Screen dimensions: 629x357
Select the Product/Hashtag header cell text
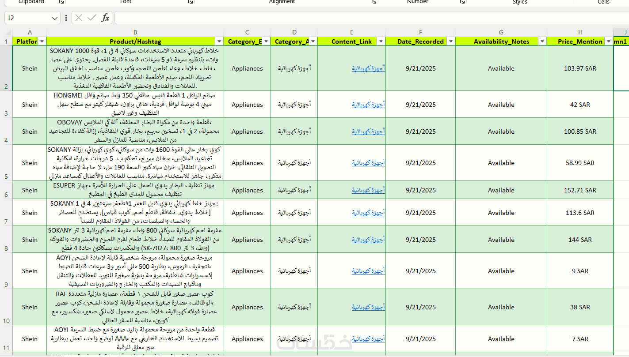click(x=135, y=41)
